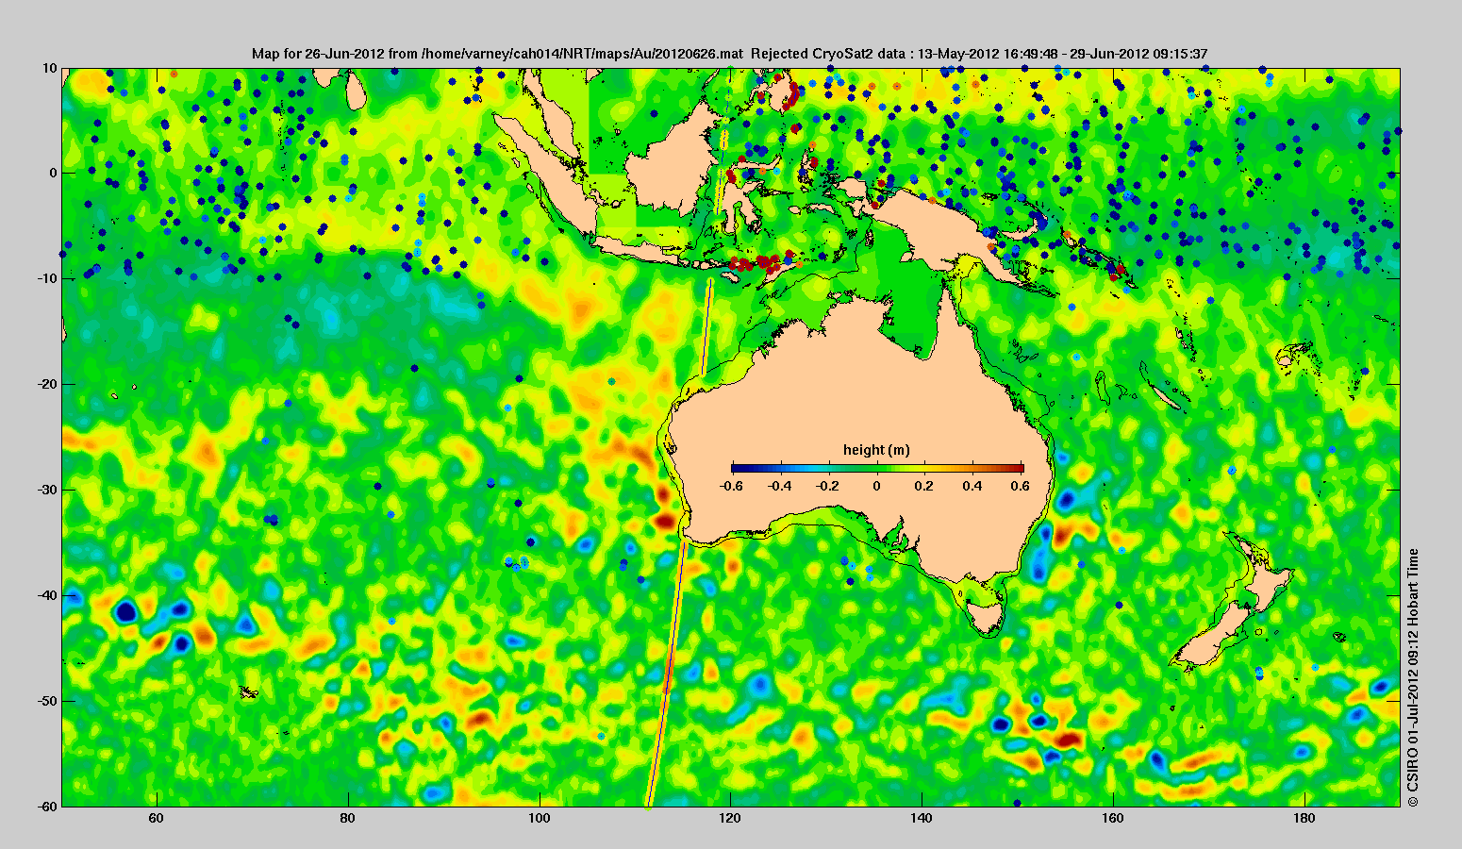Image resolution: width=1462 pixels, height=849 pixels.
Task: Click longitude tick label "140" on bottom axis
Action: [922, 819]
